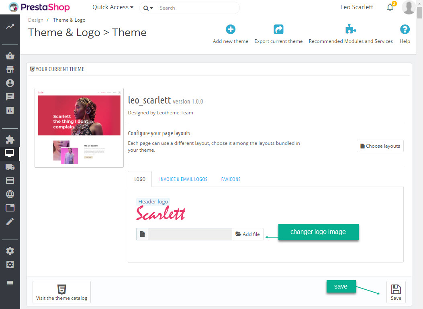Open the user avatar profile menu
The image size is (423, 309).
pyautogui.click(x=409, y=7)
